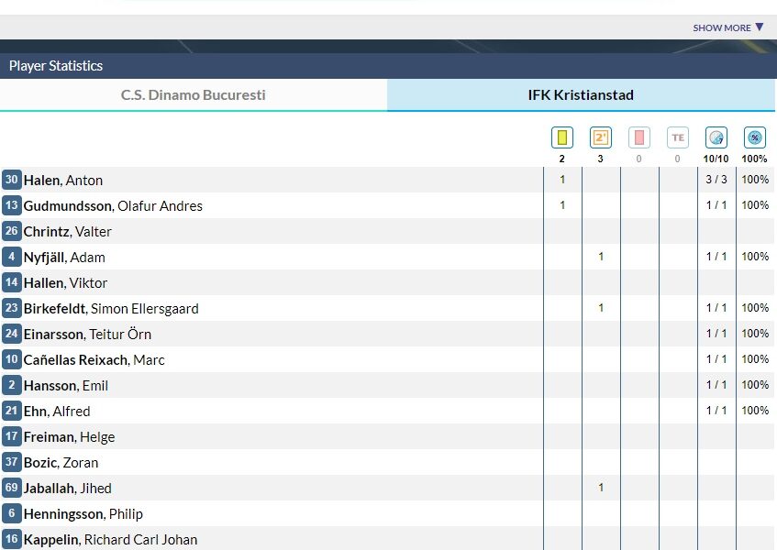Click jersey number 26 badge

click(11, 231)
